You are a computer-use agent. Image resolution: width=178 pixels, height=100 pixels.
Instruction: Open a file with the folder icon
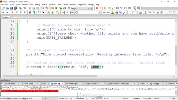(x=7, y=8)
